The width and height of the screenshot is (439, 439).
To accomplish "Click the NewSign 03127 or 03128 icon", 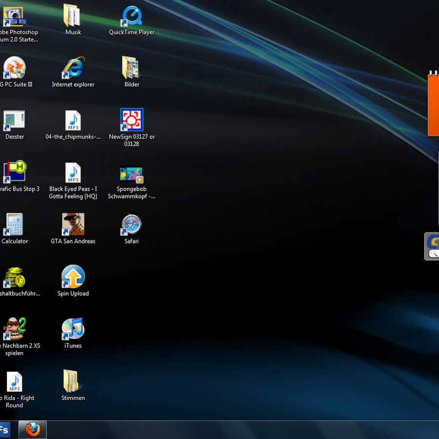I will pyautogui.click(x=132, y=120).
